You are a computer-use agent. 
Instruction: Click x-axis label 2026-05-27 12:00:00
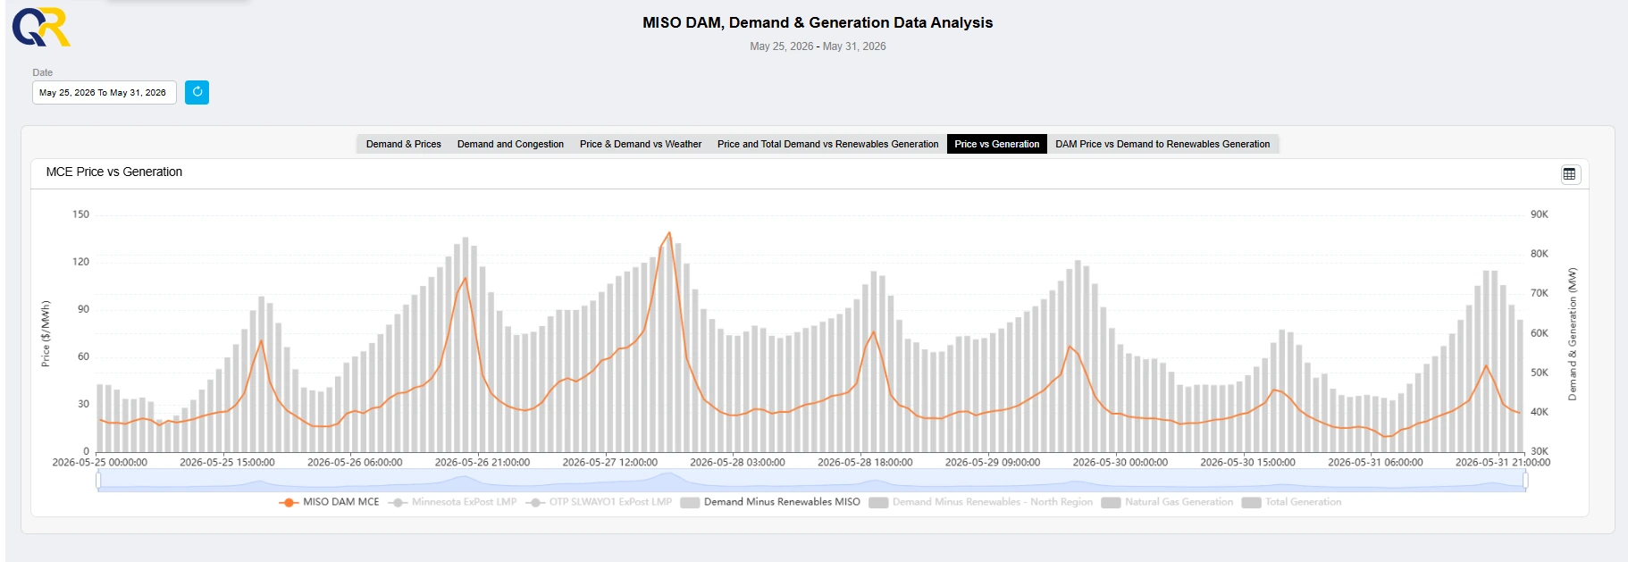(x=610, y=463)
